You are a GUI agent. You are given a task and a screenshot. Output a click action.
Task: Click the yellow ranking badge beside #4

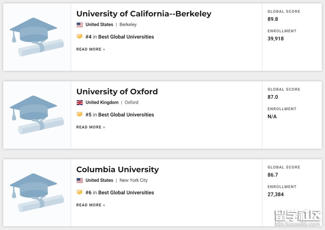79,36
